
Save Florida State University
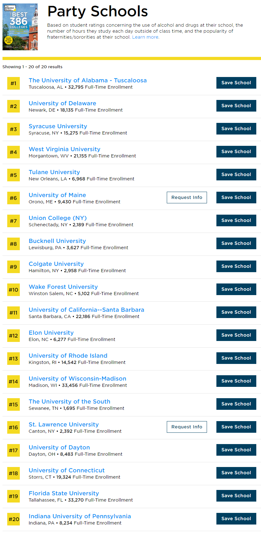[236, 496]
